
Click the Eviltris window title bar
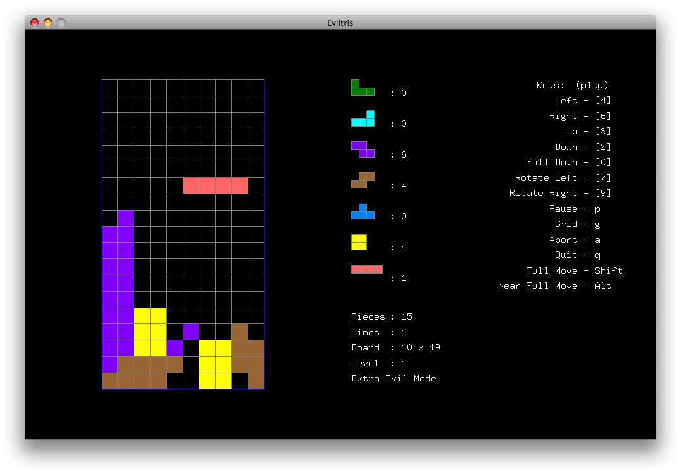pos(340,23)
